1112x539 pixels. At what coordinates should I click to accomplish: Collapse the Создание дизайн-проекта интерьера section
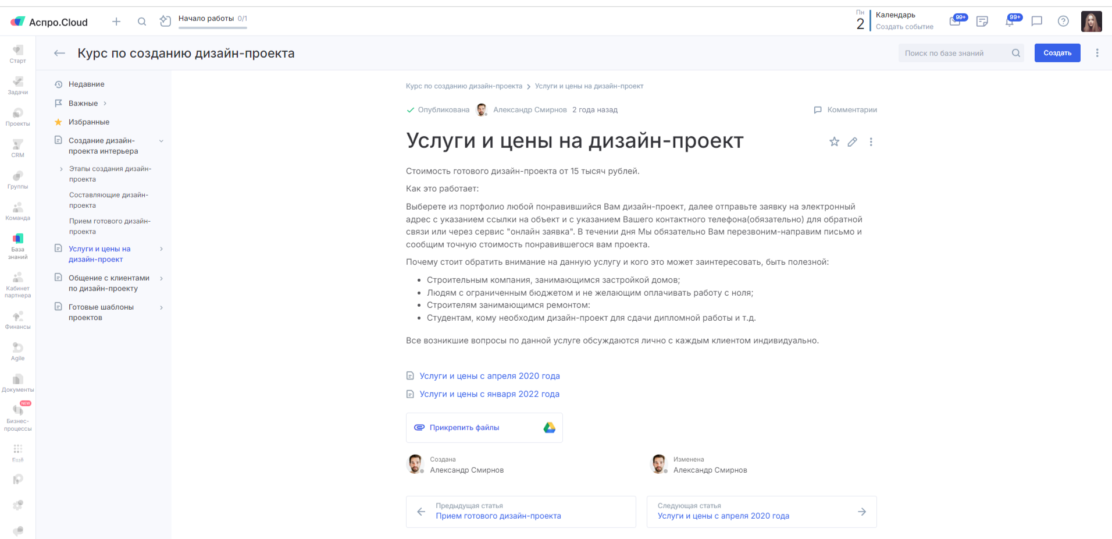[x=161, y=141]
